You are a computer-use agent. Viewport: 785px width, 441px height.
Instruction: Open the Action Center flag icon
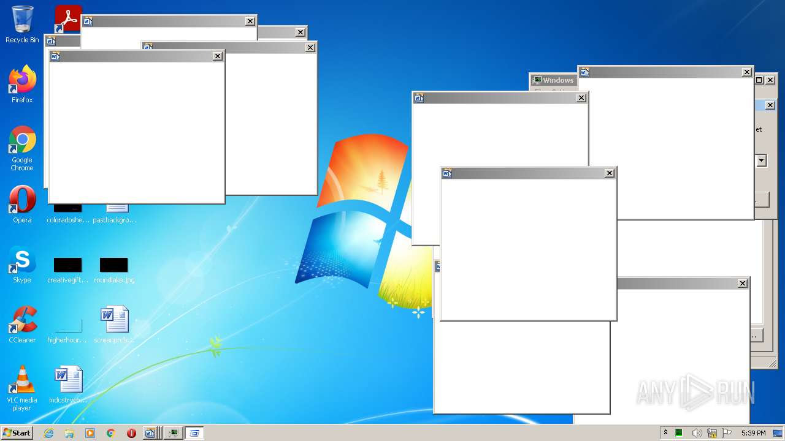pos(727,433)
